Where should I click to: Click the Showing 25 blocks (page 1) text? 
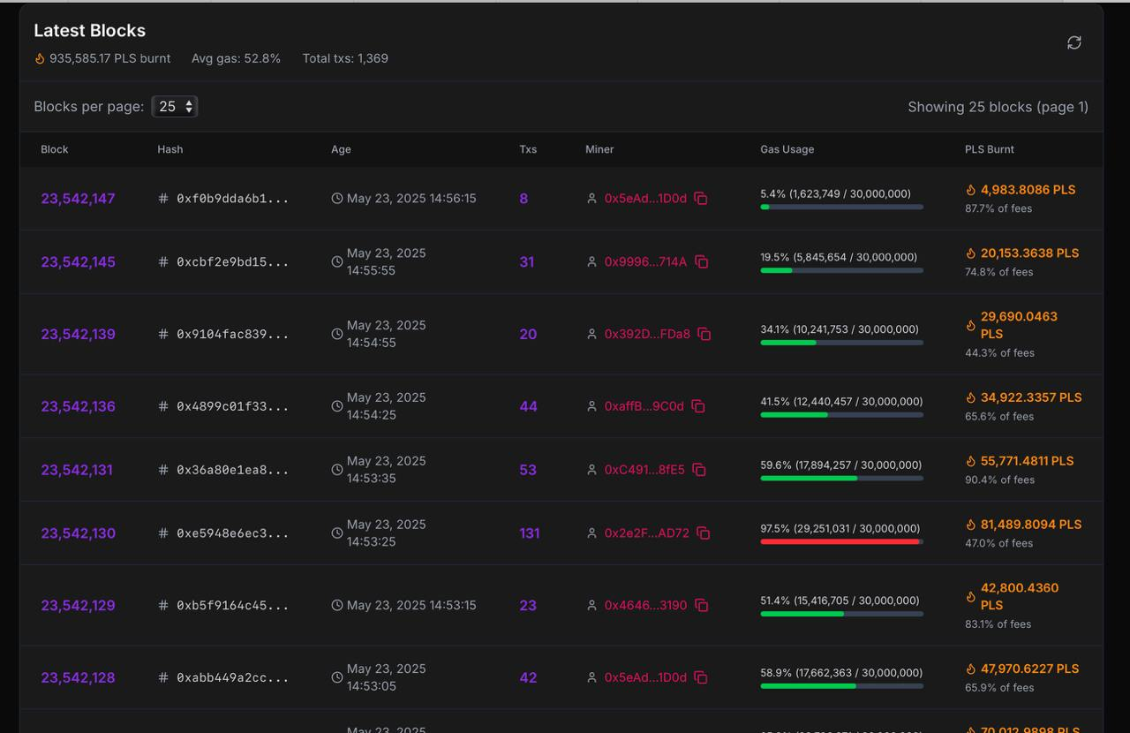(998, 107)
